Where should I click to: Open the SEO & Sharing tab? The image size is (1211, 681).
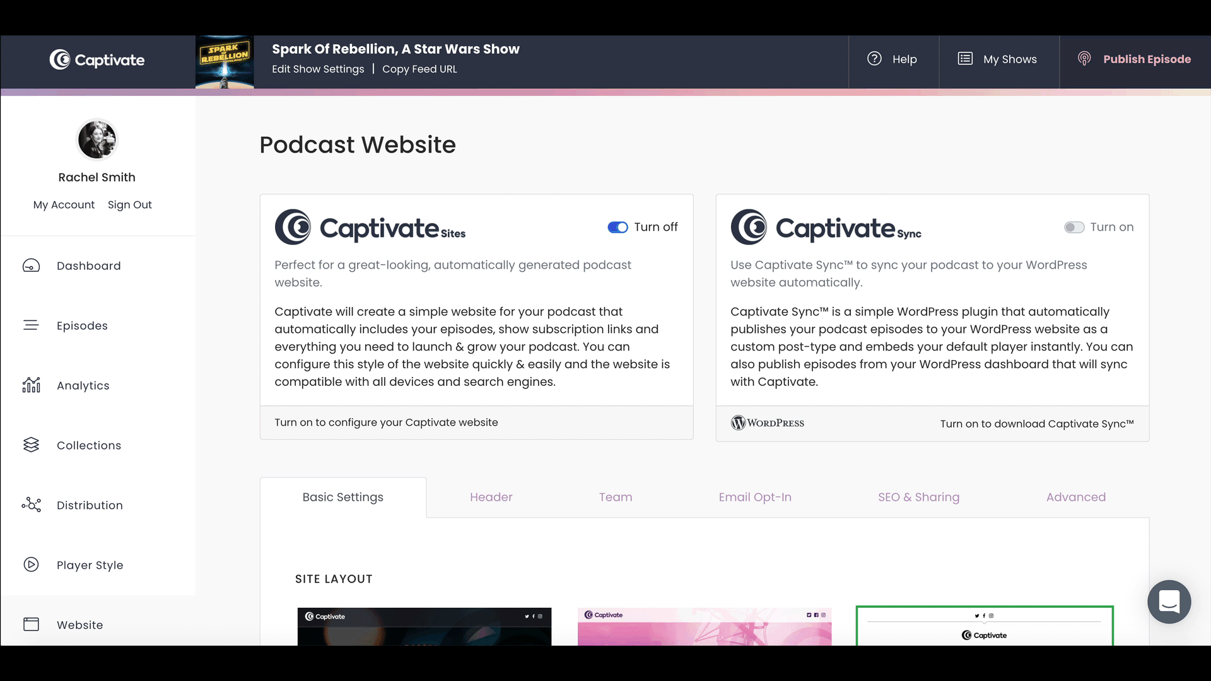[919, 497]
